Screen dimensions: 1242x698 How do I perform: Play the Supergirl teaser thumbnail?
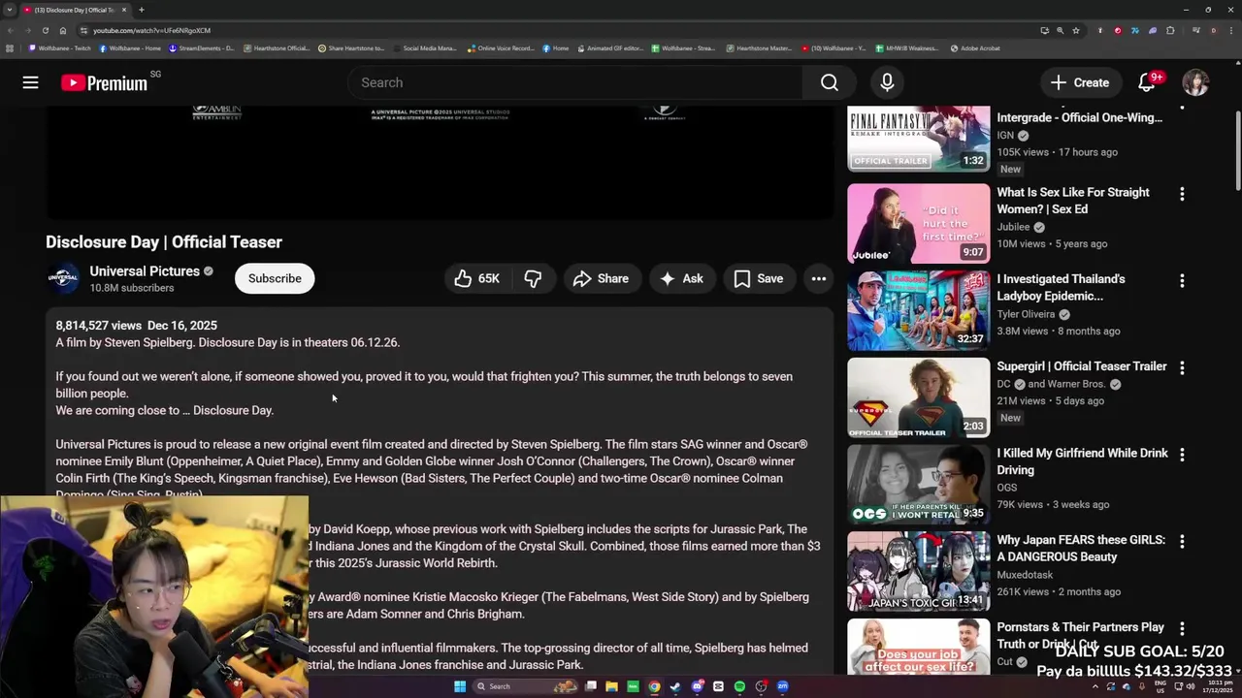click(918, 397)
